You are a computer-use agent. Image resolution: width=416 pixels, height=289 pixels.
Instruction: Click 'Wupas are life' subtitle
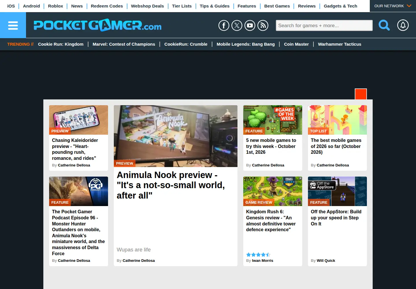click(x=134, y=250)
